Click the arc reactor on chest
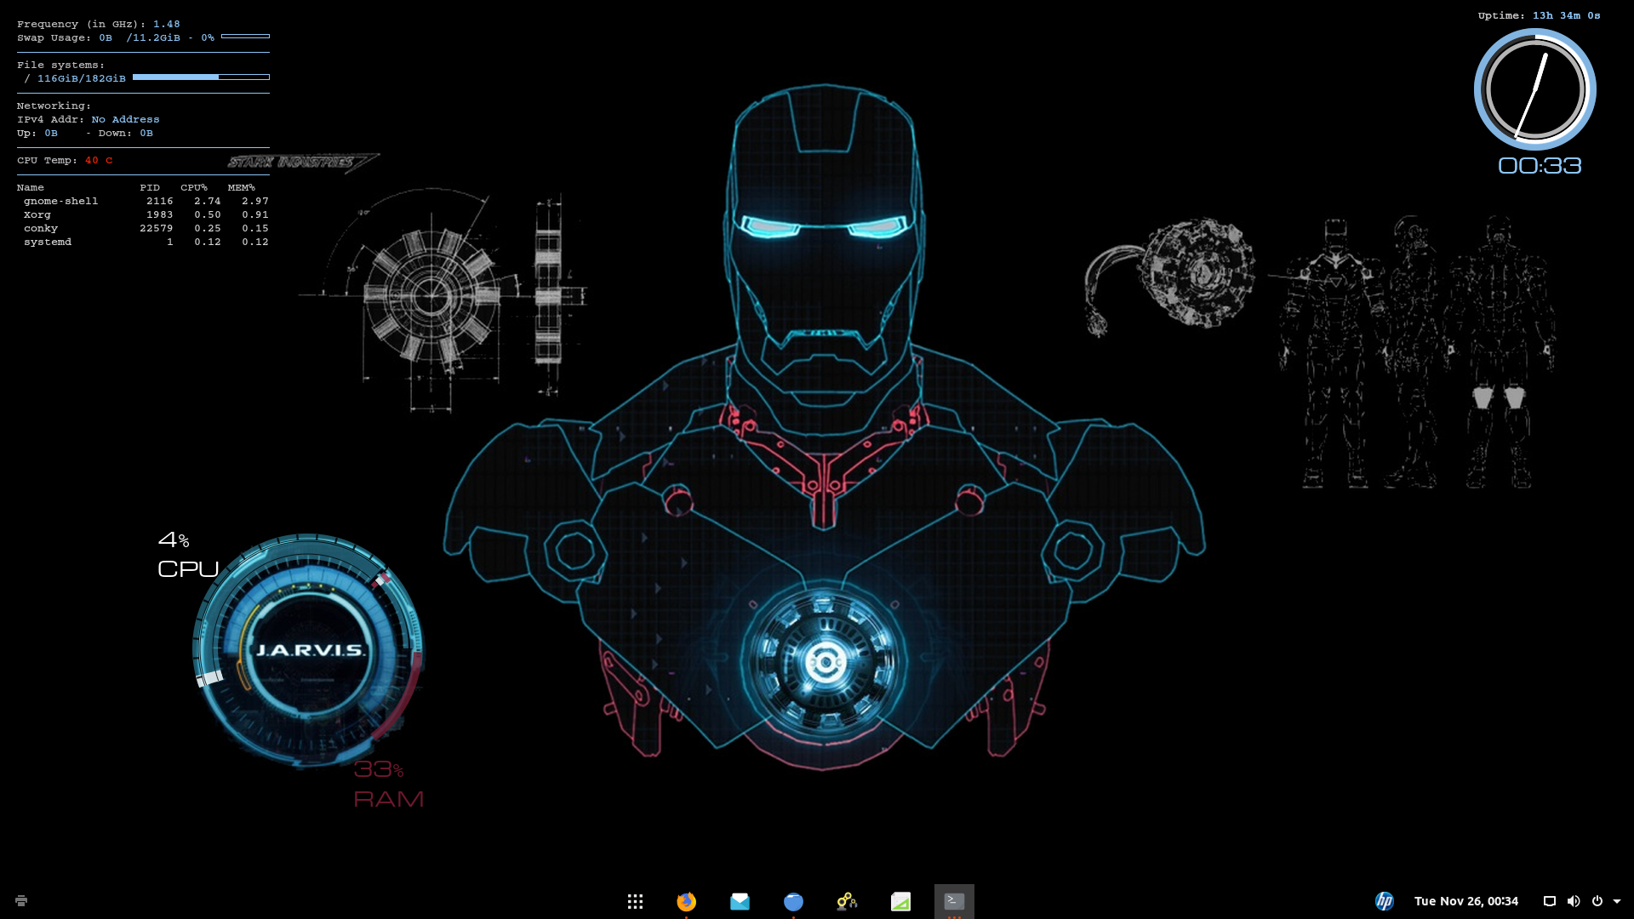1634x919 pixels. coord(824,661)
